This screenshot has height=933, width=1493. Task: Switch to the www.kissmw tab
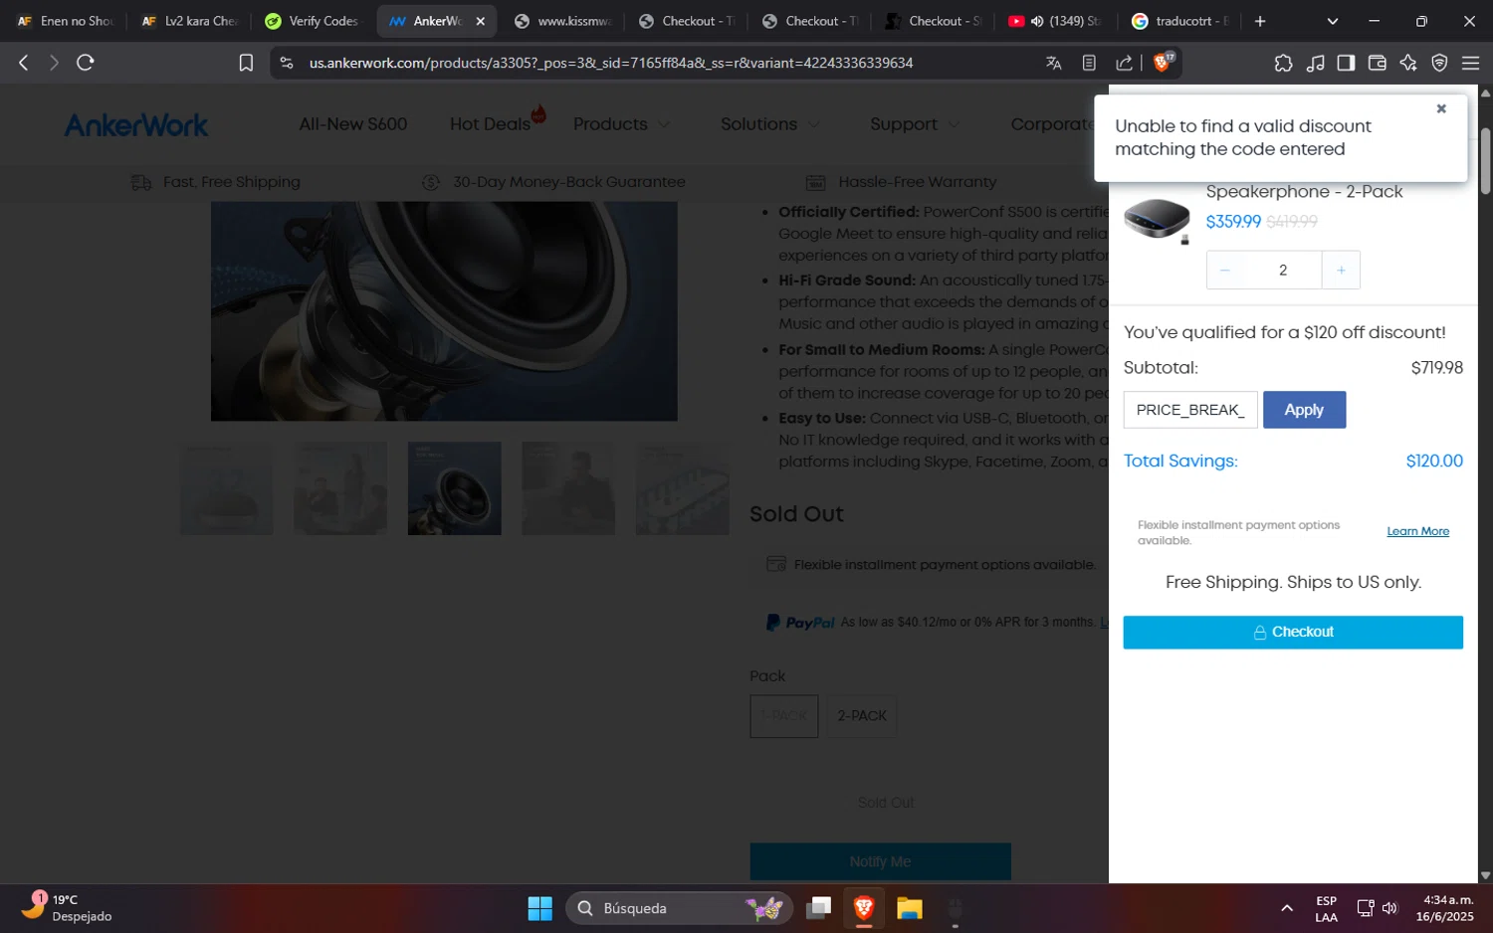click(x=562, y=21)
